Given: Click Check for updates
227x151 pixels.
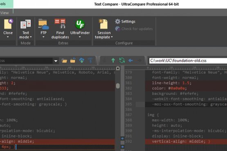Looking at the screenshot, I should point(134,29).
